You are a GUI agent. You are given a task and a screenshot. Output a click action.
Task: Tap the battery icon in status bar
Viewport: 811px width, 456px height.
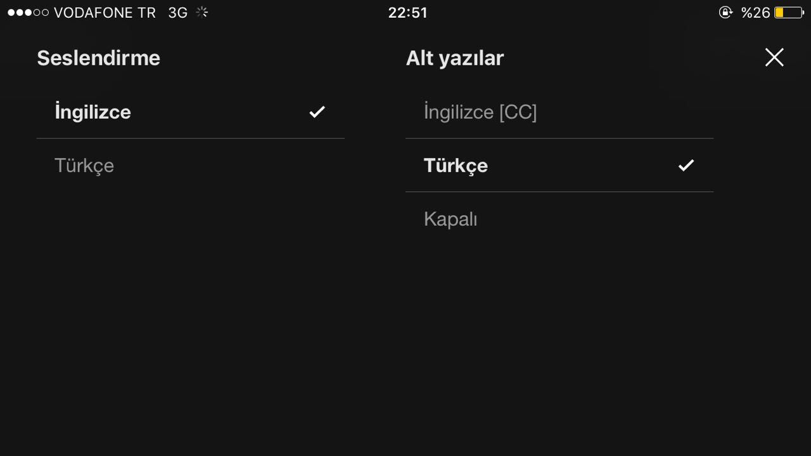coord(789,13)
